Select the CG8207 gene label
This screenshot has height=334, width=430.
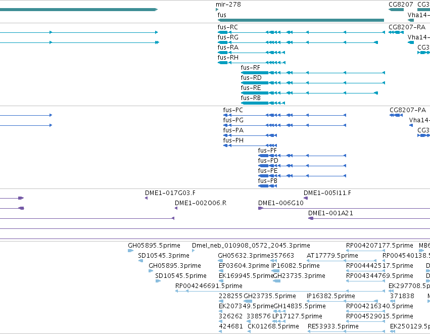click(x=401, y=5)
